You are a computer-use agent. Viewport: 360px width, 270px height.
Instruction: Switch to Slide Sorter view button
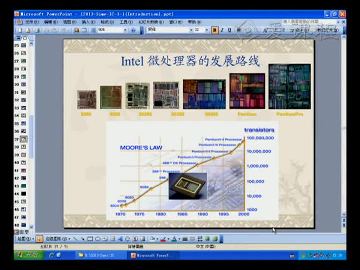pyautogui.click(x=22, y=232)
